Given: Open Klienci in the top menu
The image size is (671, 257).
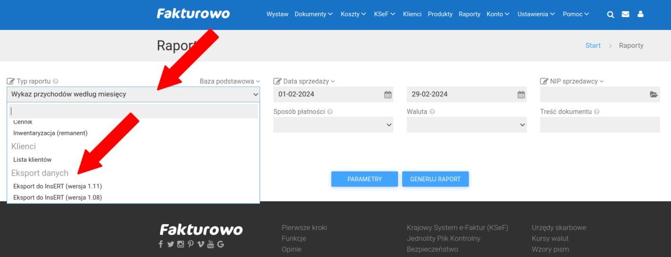Looking at the screenshot, I should [x=412, y=14].
